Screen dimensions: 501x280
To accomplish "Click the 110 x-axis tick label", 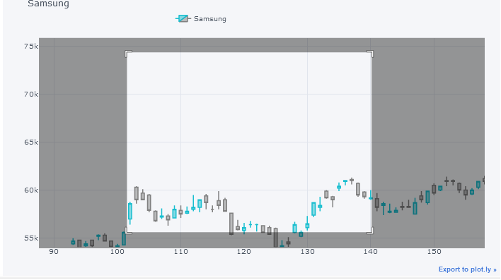I will [x=180, y=252].
